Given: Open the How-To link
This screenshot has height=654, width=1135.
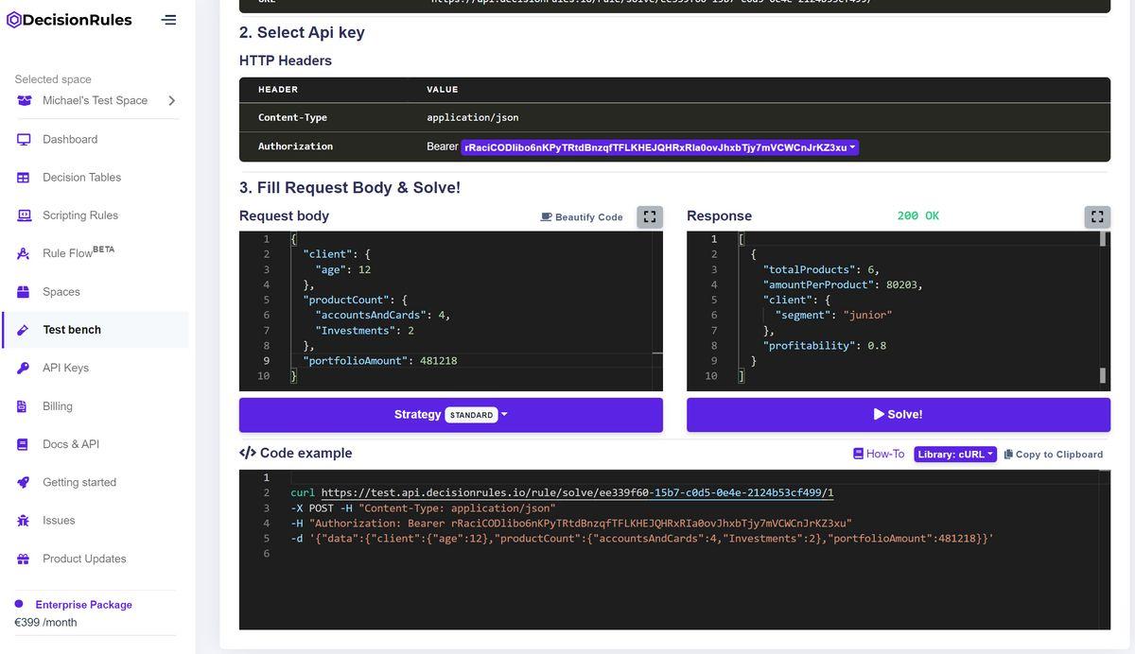Looking at the screenshot, I should (x=879, y=455).
